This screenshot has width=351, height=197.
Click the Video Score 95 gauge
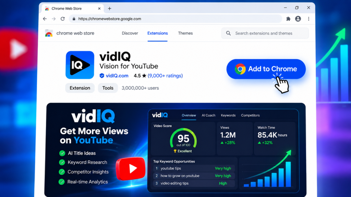point(183,139)
